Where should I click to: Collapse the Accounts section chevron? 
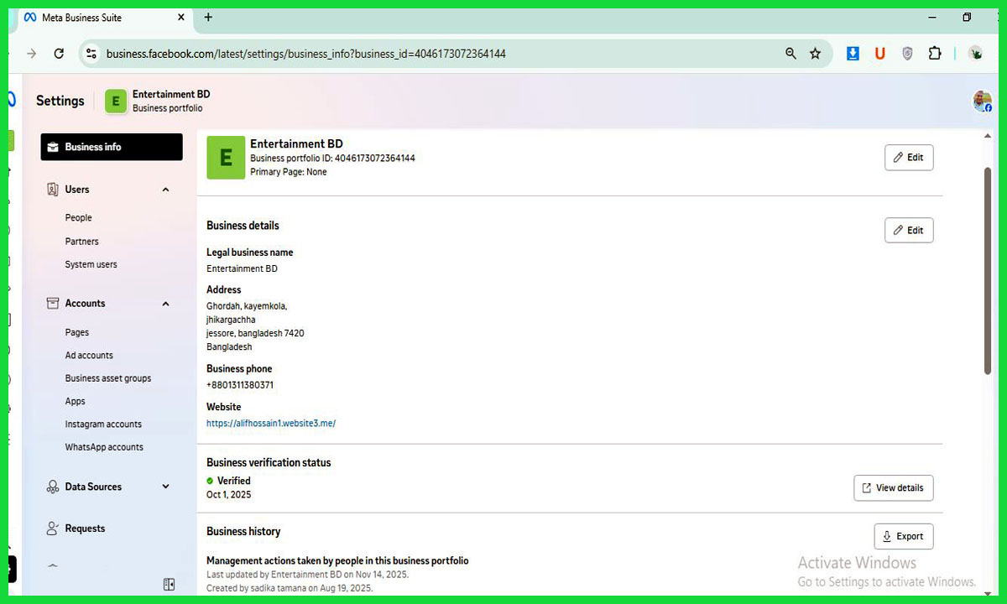click(x=165, y=304)
